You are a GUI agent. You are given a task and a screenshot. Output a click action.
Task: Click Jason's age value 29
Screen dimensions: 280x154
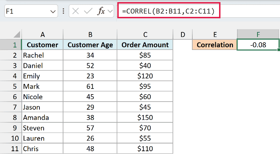pyautogui.click(x=90, y=107)
